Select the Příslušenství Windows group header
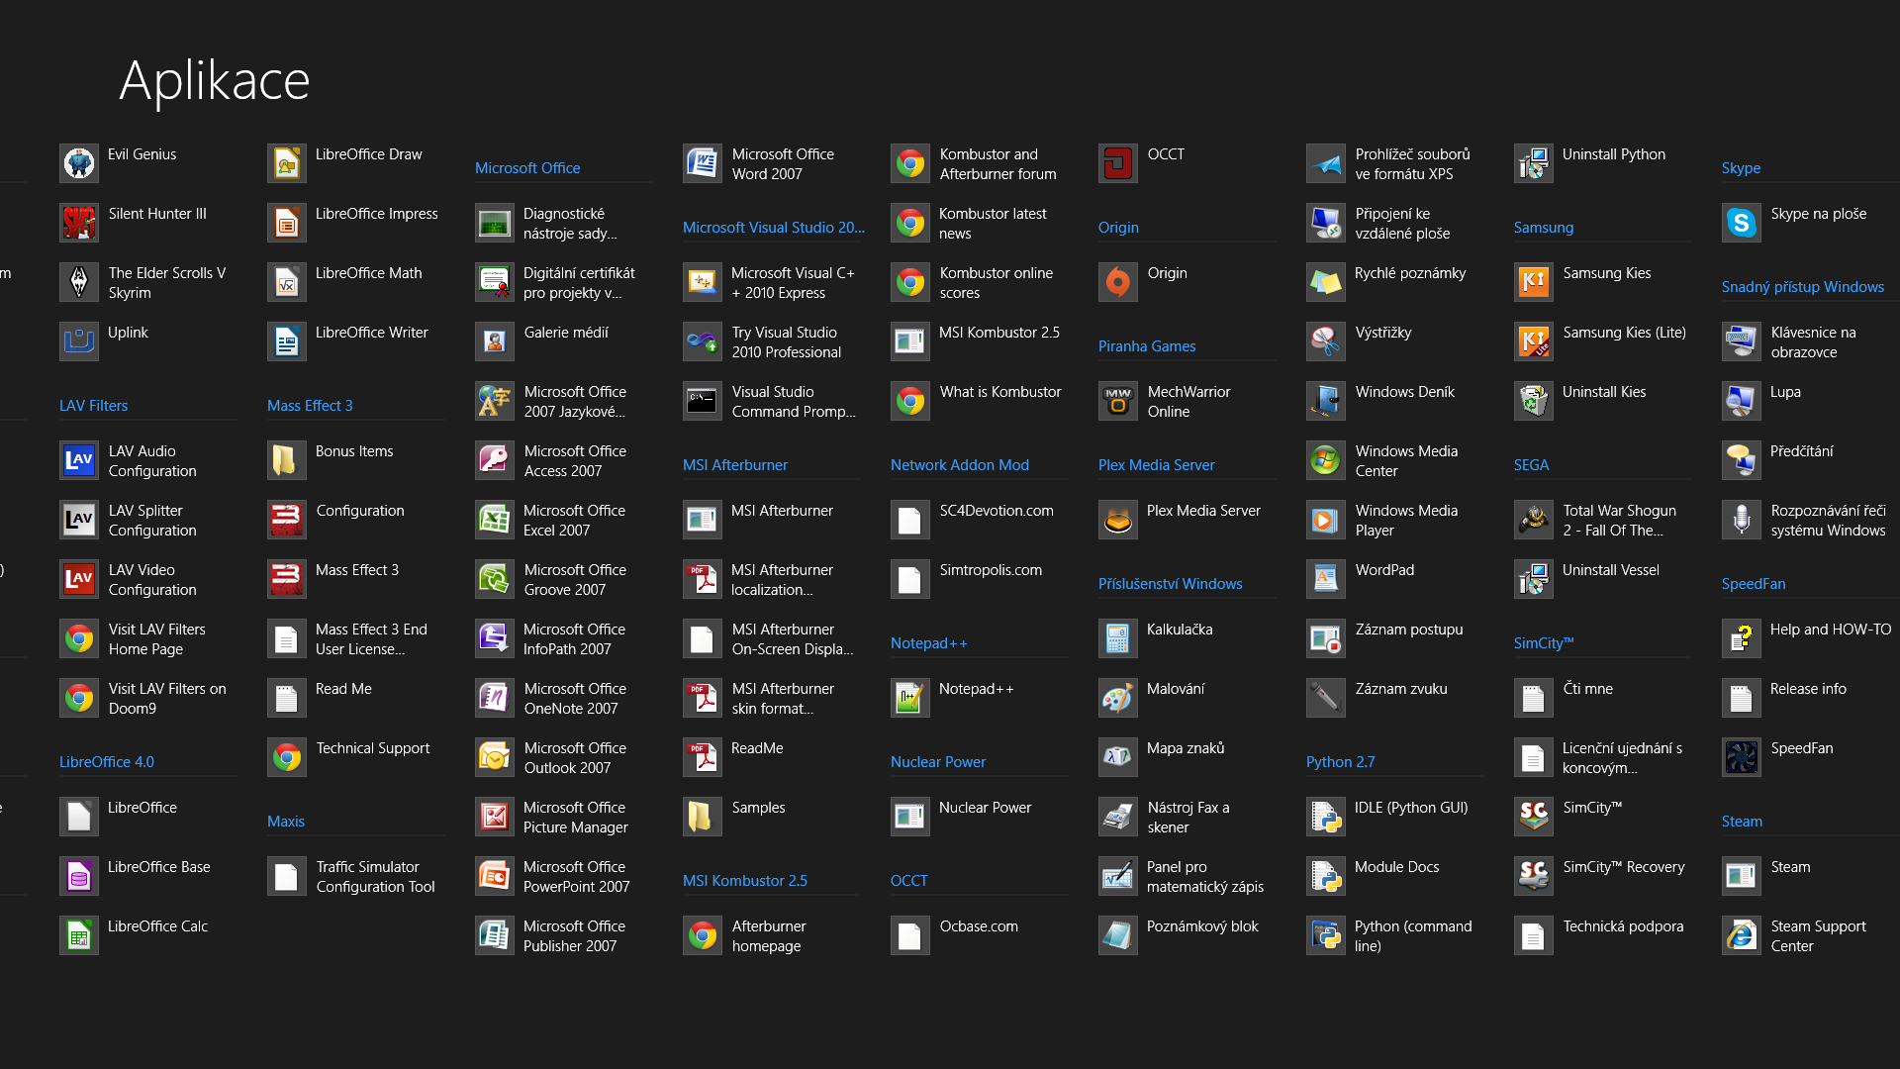 [1170, 584]
